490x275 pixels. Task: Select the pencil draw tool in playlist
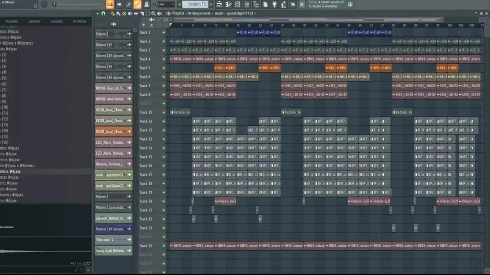tap(113, 13)
